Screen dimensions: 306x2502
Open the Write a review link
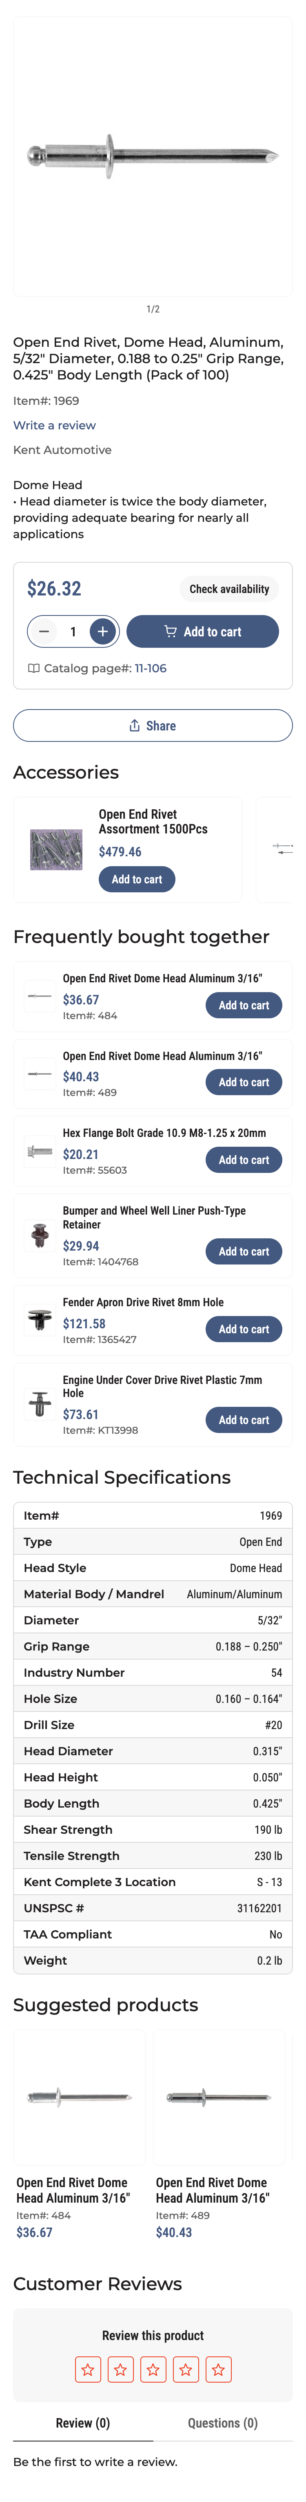54,425
